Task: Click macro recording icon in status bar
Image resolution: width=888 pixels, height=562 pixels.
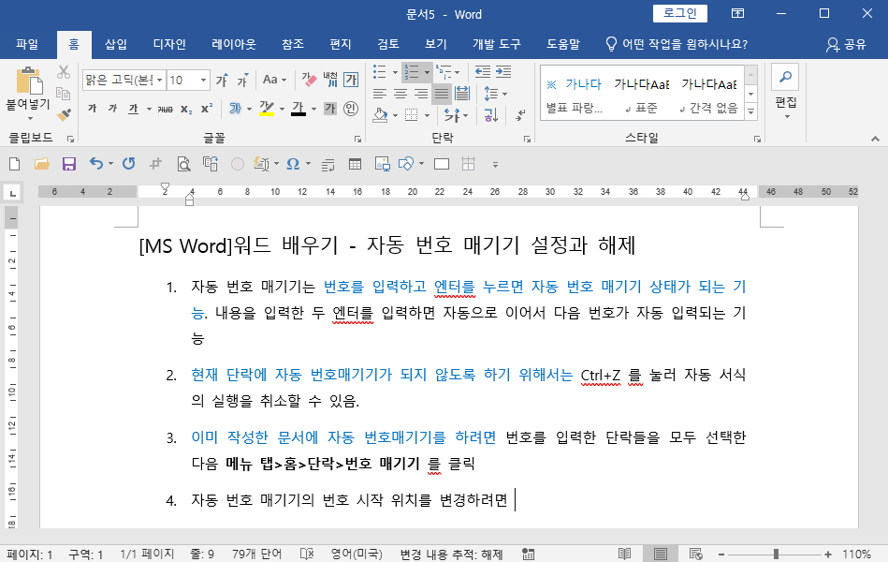Action: (529, 555)
